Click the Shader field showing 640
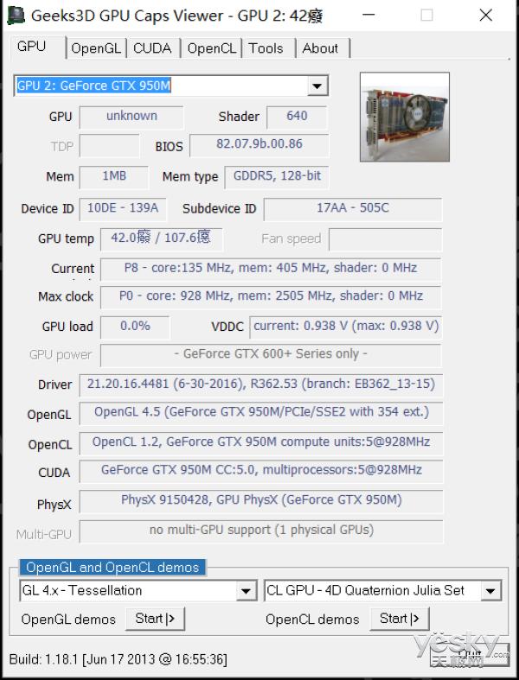This screenshot has width=519, height=680. pos(297,118)
